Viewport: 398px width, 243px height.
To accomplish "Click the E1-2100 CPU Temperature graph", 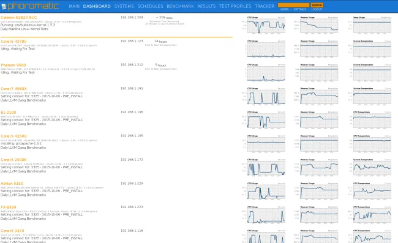I will 369,120.
